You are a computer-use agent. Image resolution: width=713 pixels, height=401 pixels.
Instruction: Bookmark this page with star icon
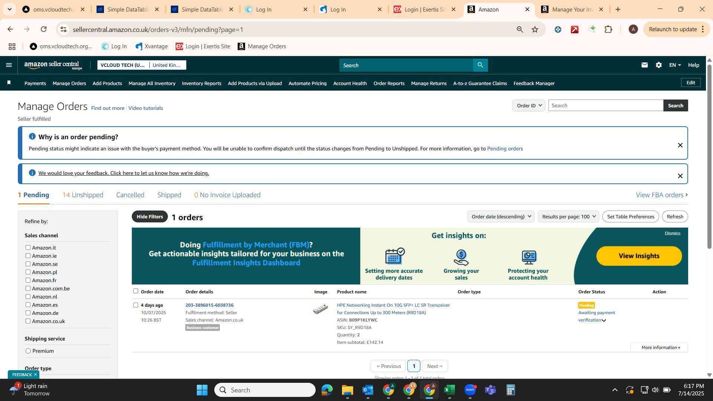click(535, 29)
